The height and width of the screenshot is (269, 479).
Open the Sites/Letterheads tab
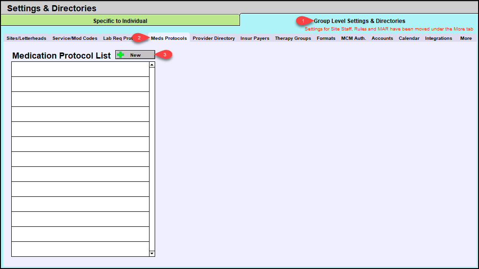26,38
